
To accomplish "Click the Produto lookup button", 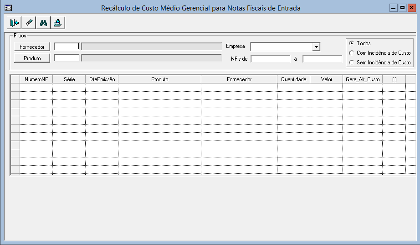I will coord(32,58).
